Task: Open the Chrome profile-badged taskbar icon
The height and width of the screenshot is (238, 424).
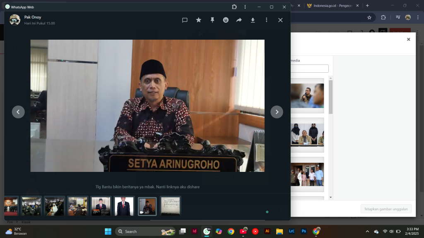Action: pyautogui.click(x=316, y=231)
